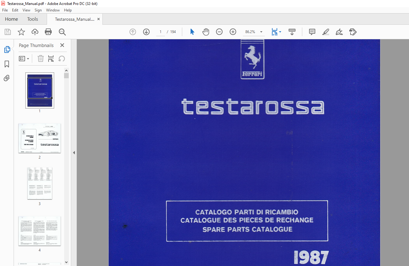Image resolution: width=409 pixels, height=266 pixels.
Task: Click the 194 total pages text
Action: pos(173,32)
